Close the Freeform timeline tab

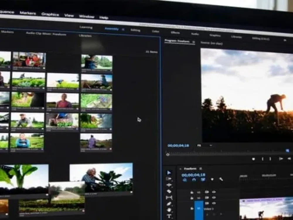[x=180, y=169]
